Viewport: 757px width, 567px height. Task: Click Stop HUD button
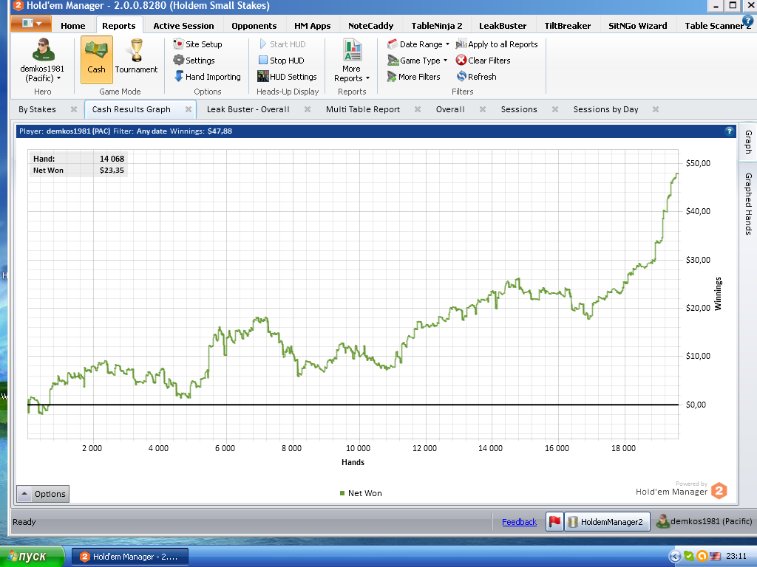[x=282, y=61]
